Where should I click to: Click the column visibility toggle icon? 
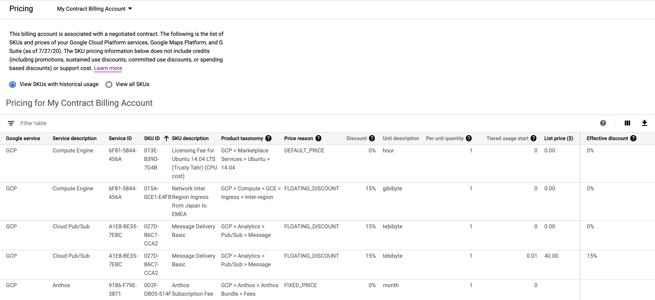tap(628, 123)
